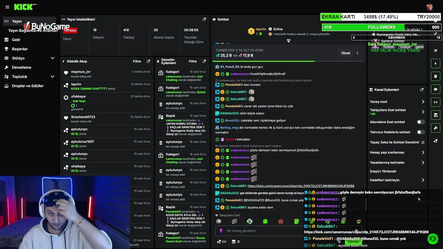This screenshot has width=443, height=249.
Task: Open Yasaklanmış kelimeler settings
Action: coord(397,163)
